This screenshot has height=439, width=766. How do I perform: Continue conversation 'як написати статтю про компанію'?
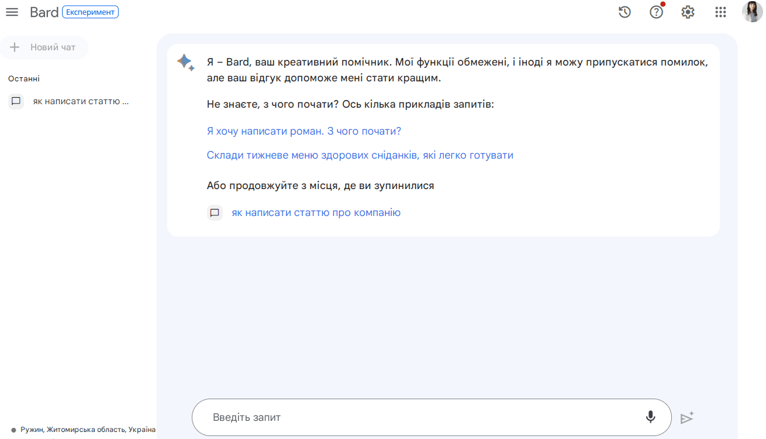coord(316,212)
